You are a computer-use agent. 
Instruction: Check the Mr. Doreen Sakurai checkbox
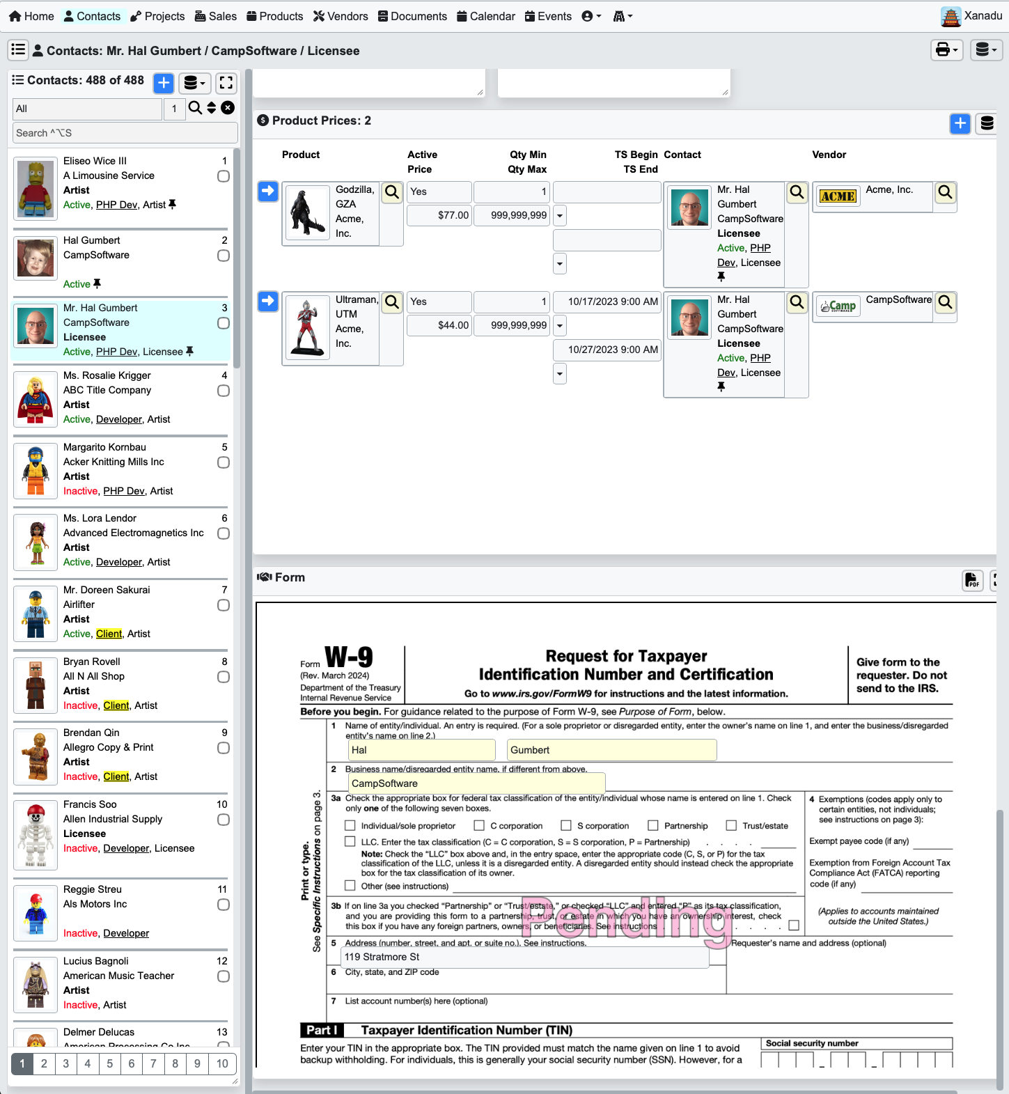[x=224, y=605]
